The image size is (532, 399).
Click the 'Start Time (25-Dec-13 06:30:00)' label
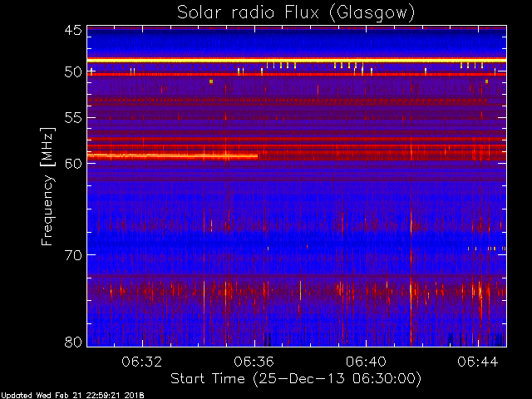pos(296,379)
